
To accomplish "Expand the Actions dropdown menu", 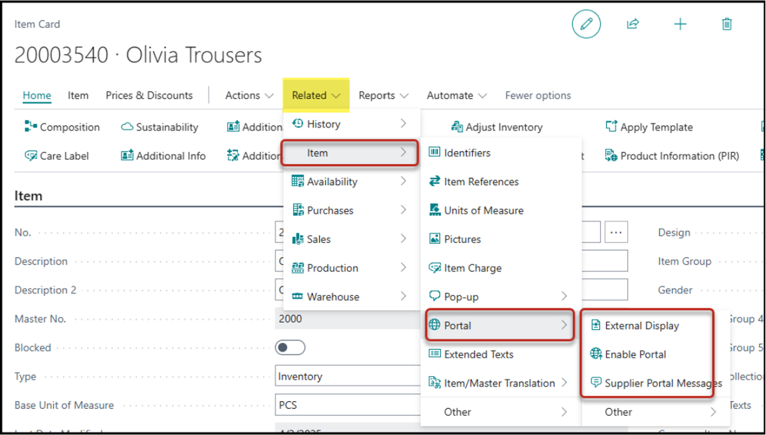I will 249,95.
